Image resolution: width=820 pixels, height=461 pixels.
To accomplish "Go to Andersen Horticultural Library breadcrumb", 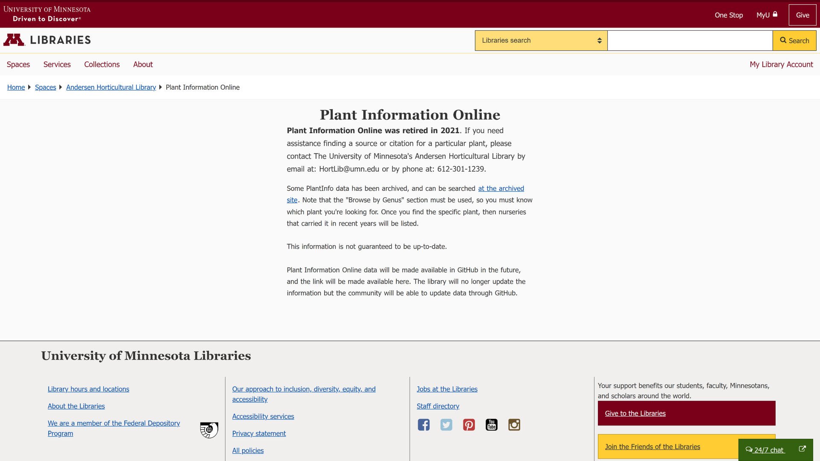I will pyautogui.click(x=111, y=88).
